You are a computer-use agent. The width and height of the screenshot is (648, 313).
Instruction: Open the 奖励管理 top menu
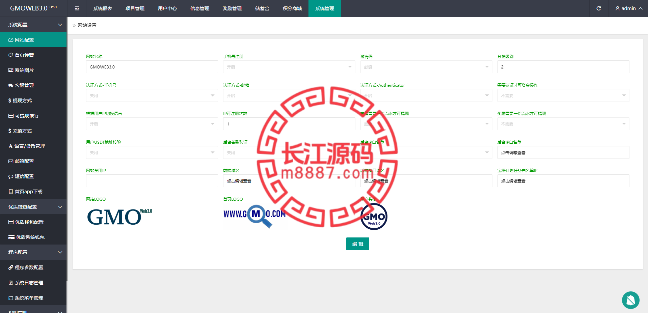tap(232, 8)
